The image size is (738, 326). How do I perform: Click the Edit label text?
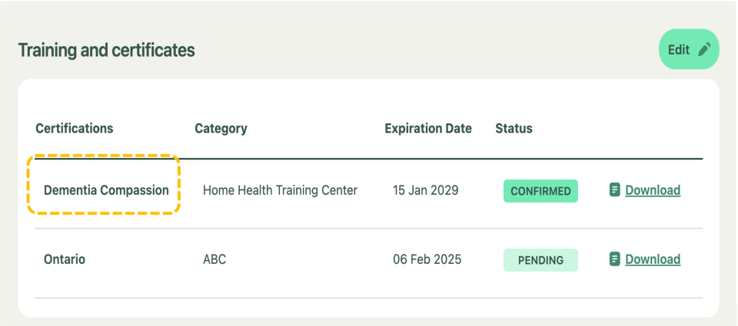click(x=679, y=50)
